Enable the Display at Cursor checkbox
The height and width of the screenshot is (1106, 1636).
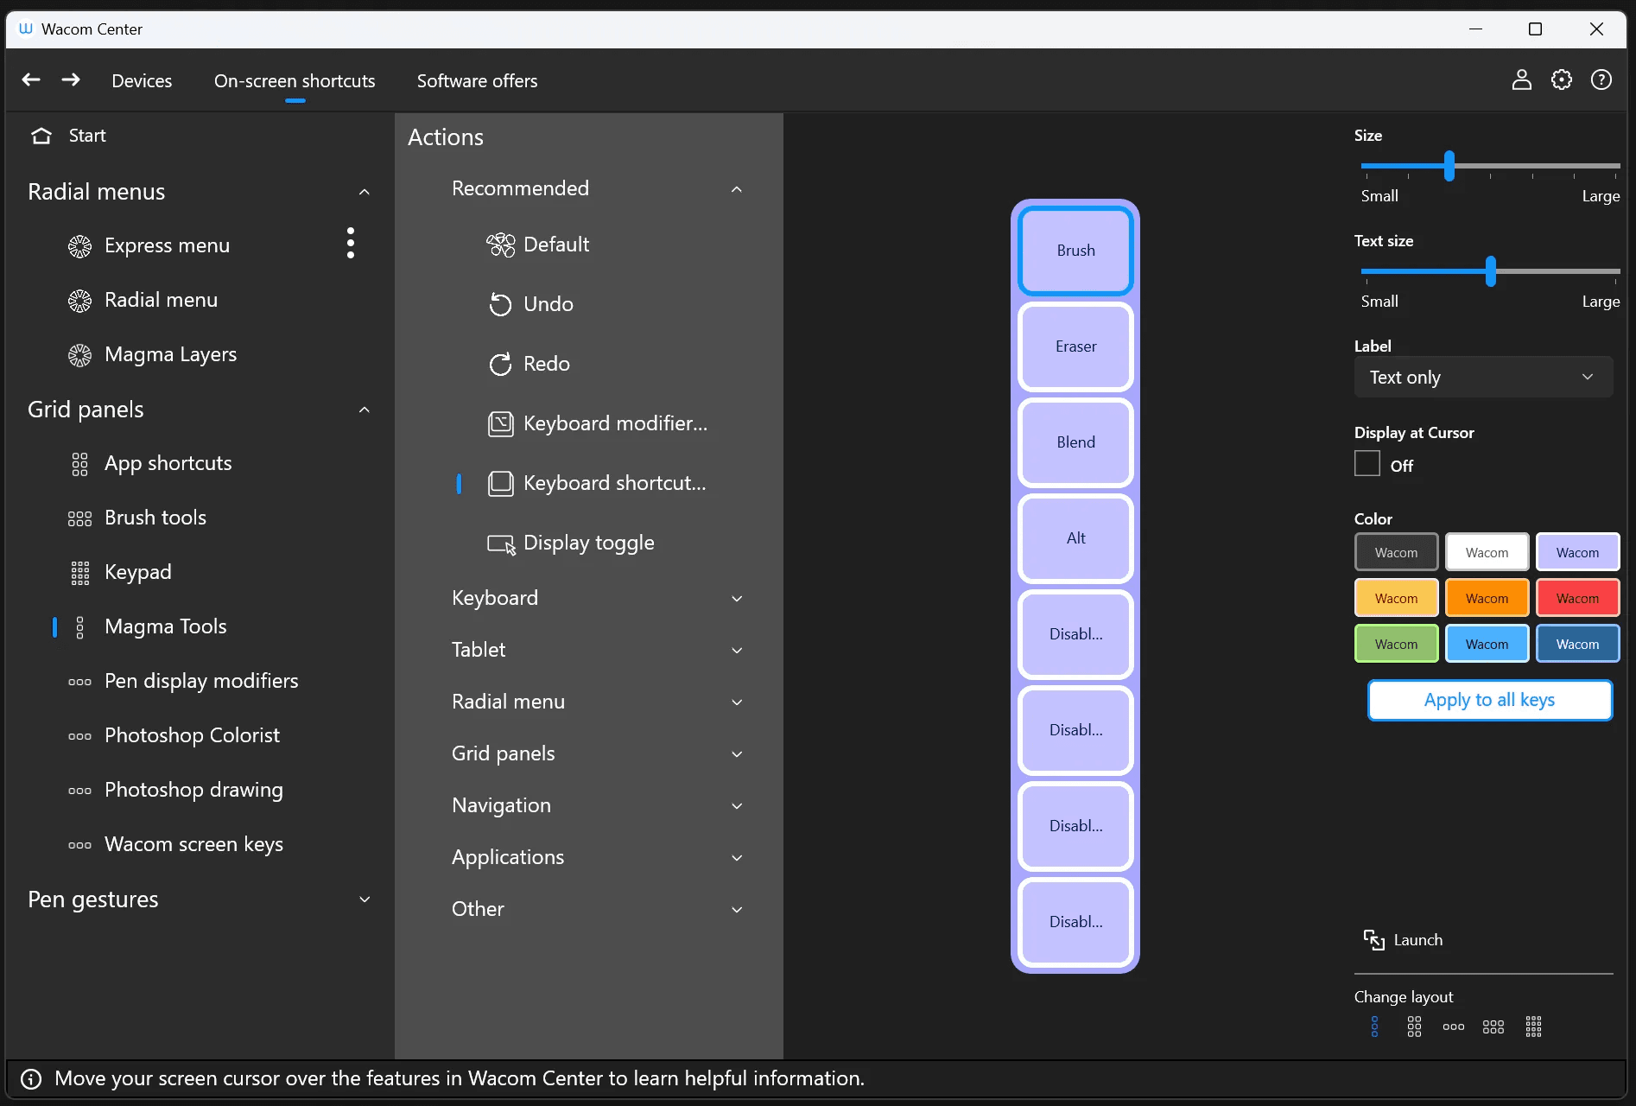(1367, 464)
